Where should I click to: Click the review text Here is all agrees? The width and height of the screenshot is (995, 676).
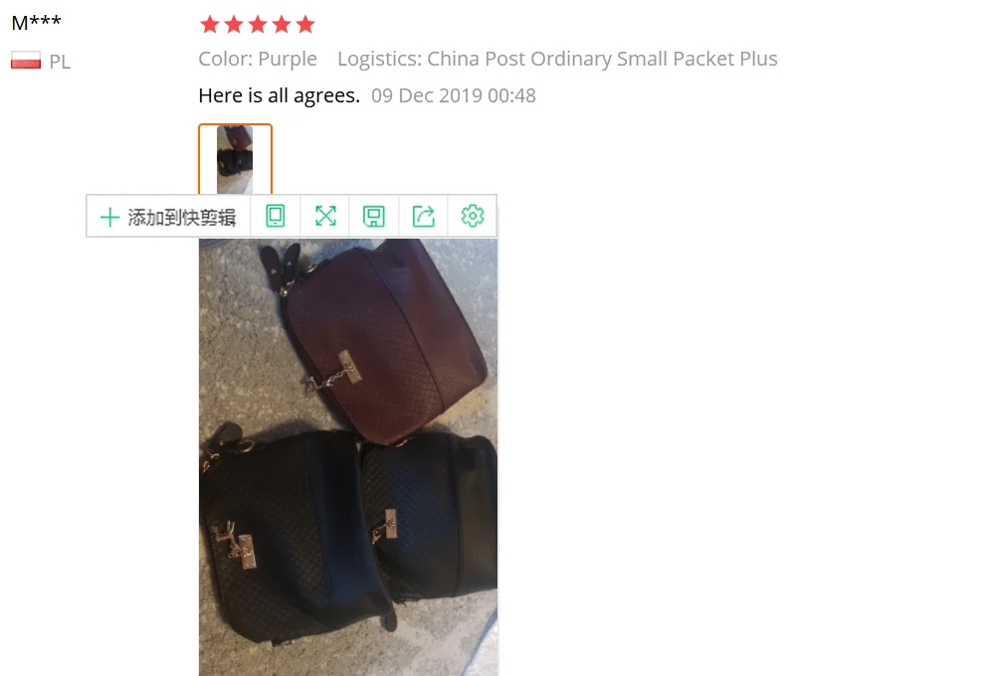tap(280, 95)
